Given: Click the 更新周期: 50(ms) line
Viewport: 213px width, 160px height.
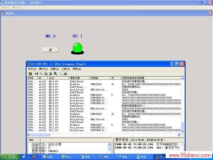Looking at the screenshot, I should click(x=45, y=151).
